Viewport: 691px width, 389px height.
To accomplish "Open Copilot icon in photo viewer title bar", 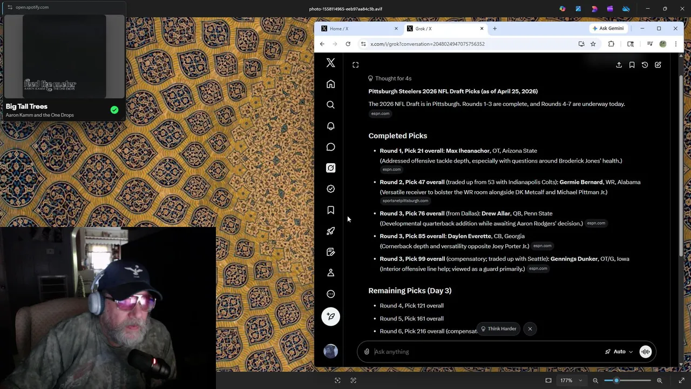I will click(563, 9).
